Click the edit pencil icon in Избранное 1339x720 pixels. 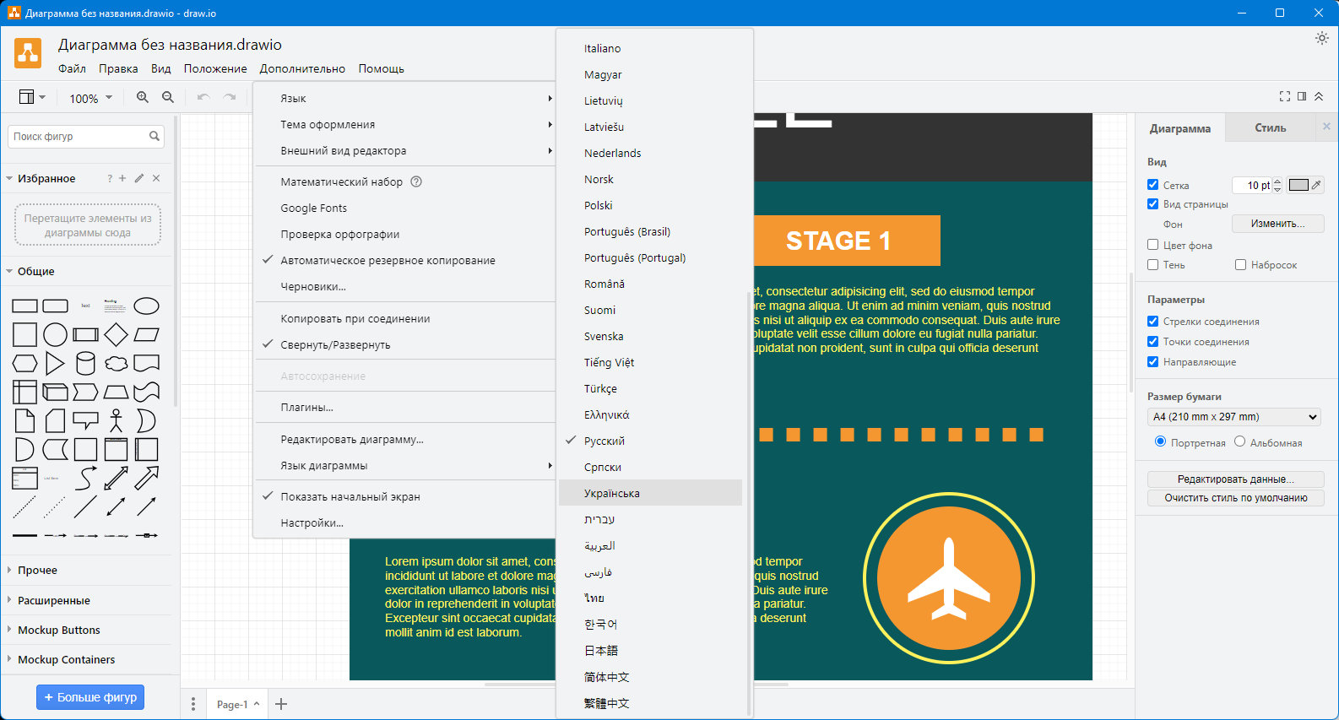[x=139, y=178]
